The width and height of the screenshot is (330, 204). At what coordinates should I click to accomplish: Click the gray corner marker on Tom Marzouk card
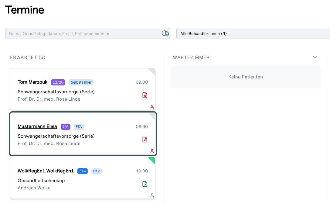(153, 71)
